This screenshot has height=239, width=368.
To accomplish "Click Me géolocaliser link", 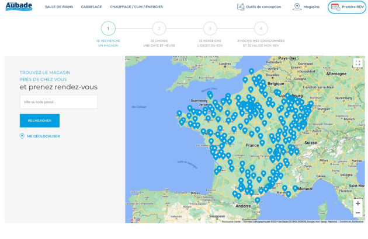I will (x=40, y=136).
